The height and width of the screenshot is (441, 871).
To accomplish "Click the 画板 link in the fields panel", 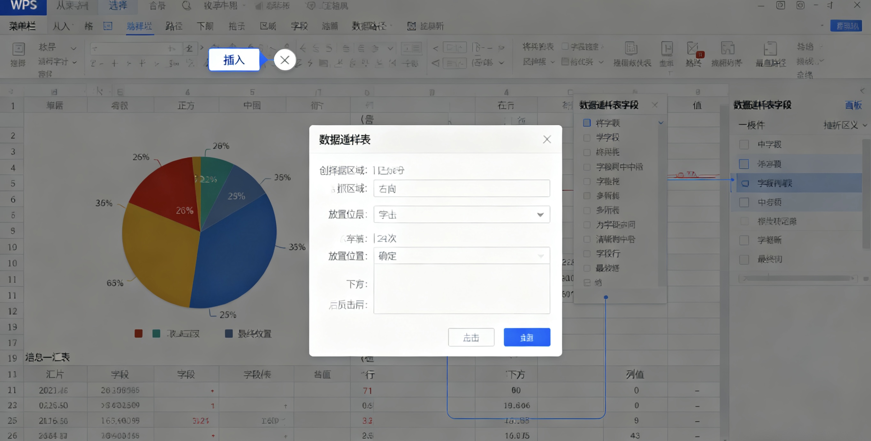I will (853, 105).
